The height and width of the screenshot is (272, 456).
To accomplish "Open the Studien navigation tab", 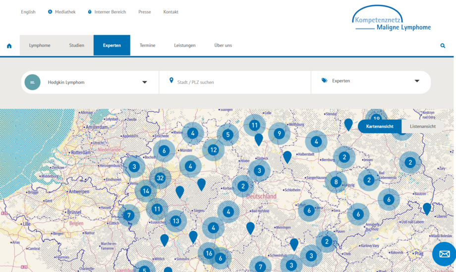I will pos(76,46).
